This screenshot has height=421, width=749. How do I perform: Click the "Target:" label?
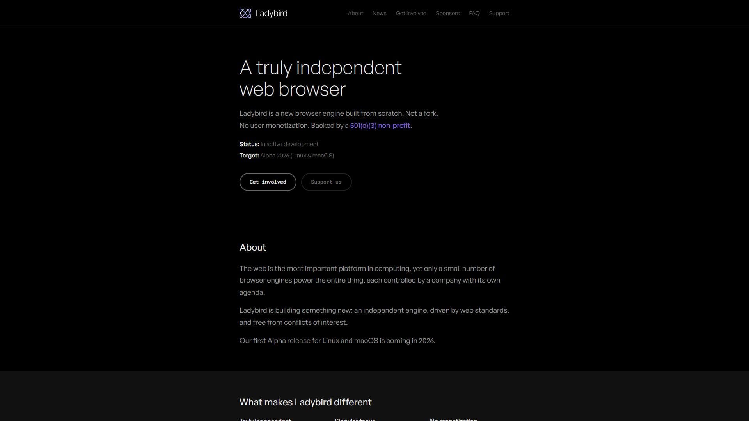click(x=249, y=156)
